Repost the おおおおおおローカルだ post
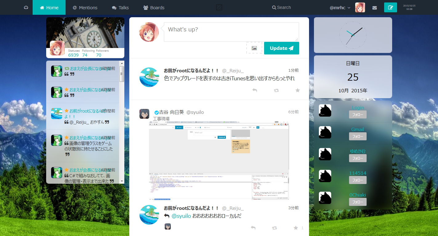The width and height of the screenshot is (438, 236). pyautogui.click(x=275, y=228)
